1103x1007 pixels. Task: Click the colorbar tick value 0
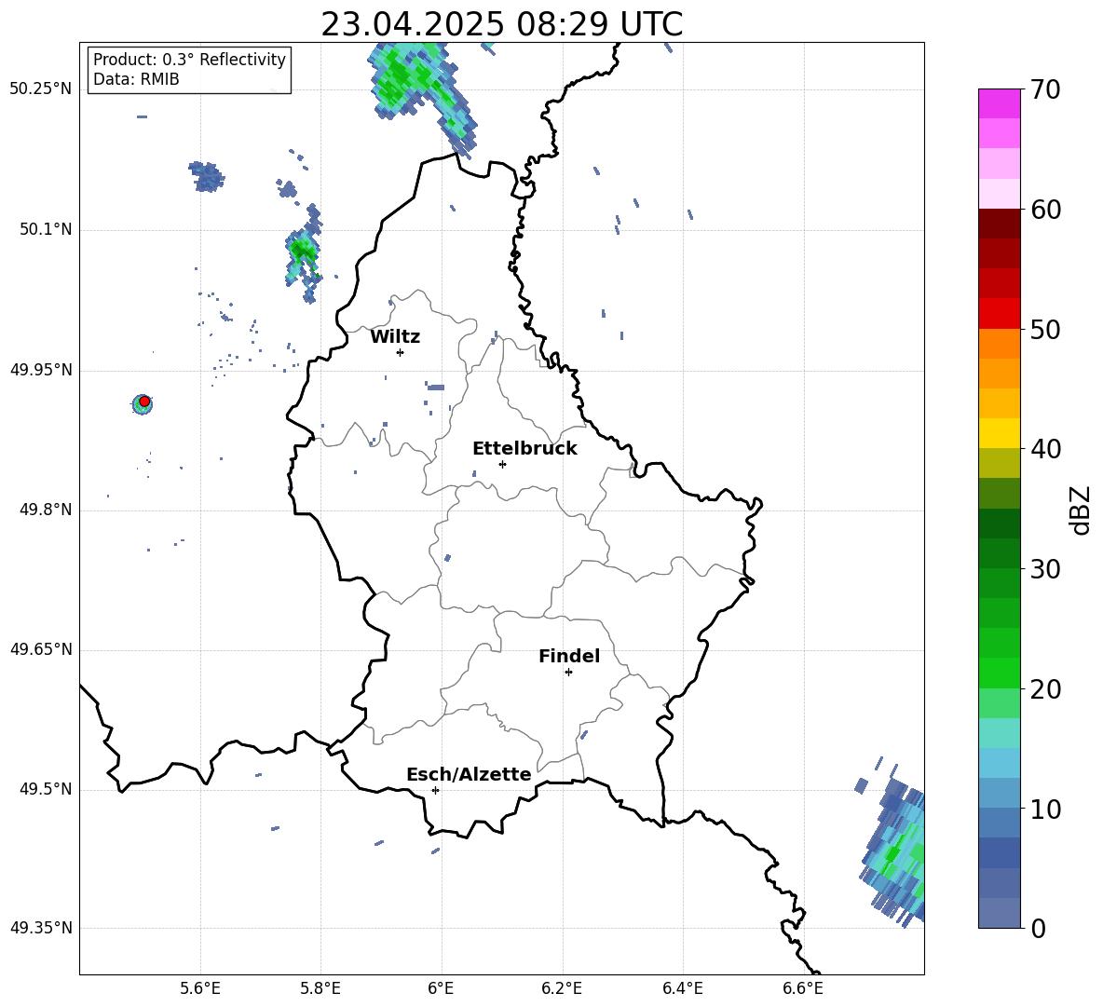tap(1038, 928)
